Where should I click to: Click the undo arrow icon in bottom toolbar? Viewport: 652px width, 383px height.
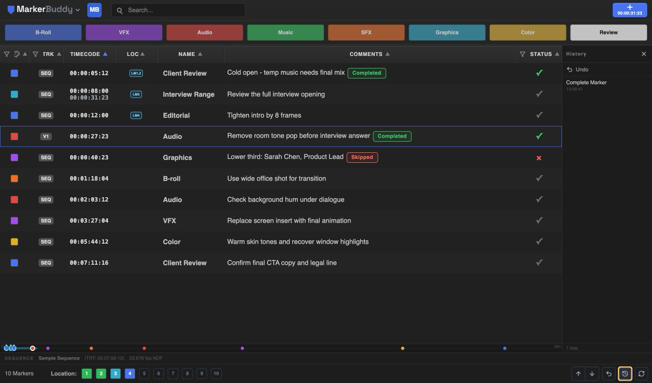click(609, 374)
